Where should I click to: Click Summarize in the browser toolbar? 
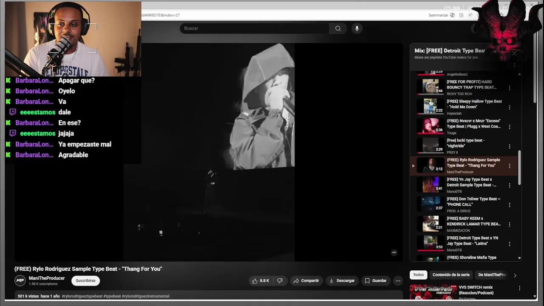pos(438,15)
